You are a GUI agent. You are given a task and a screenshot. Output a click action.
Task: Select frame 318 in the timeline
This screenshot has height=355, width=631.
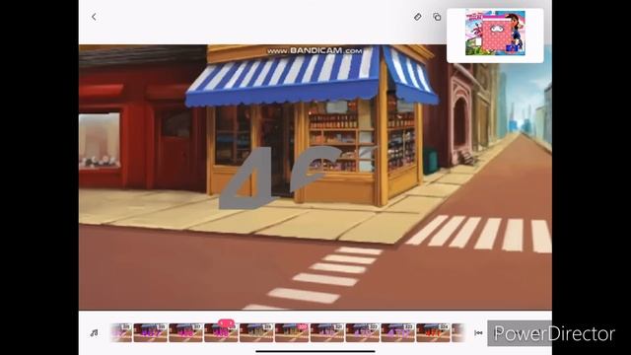221,333
